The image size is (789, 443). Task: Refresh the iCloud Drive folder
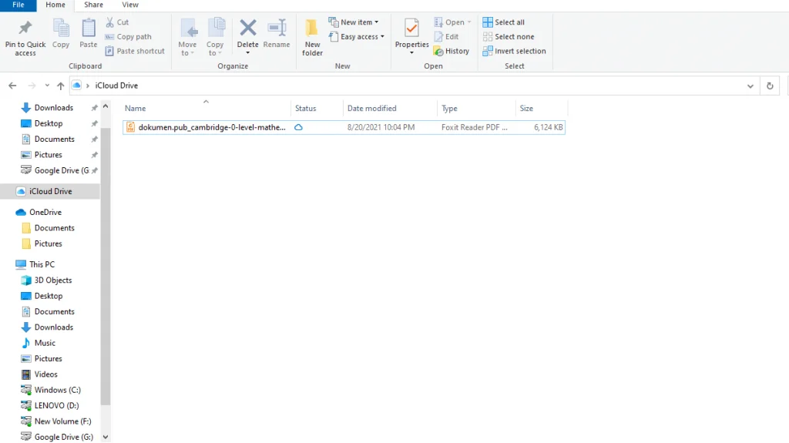coord(770,86)
